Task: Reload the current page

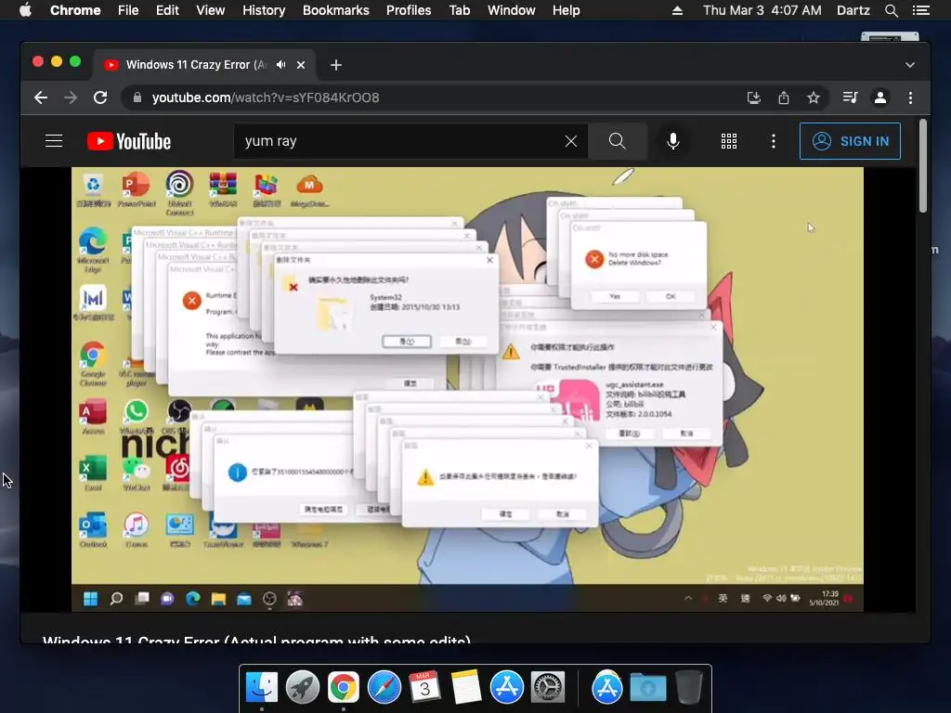Action: pyautogui.click(x=100, y=97)
